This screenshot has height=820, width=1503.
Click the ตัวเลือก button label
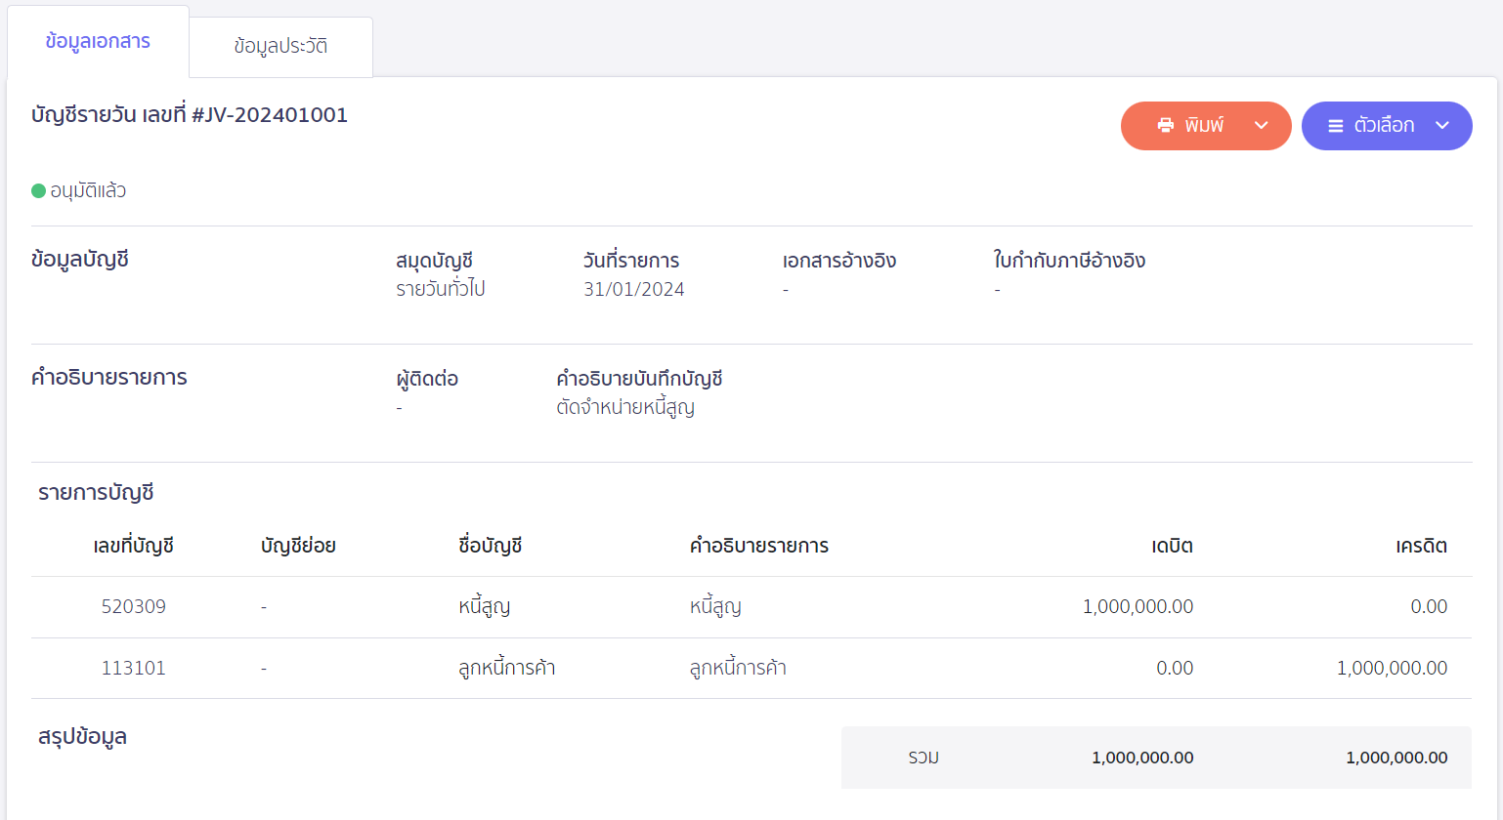1384,125
